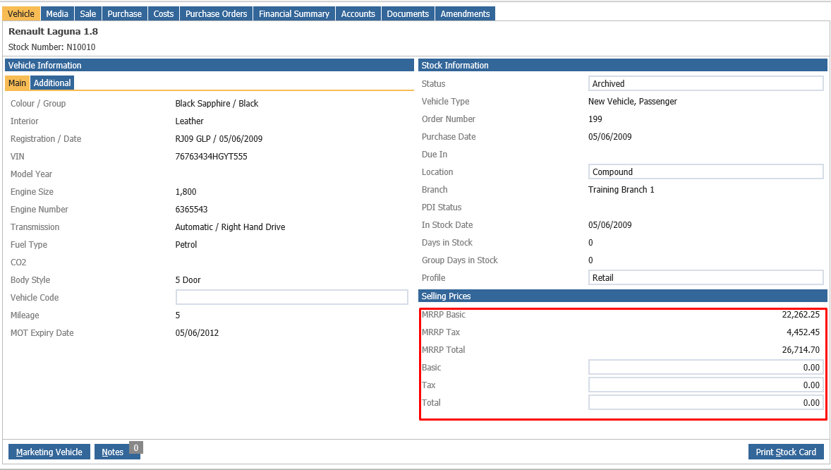Click the Stock Information section header
The height and width of the screenshot is (470, 831).
tap(623, 65)
